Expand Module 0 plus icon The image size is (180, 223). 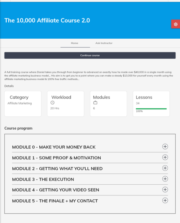coord(165,146)
